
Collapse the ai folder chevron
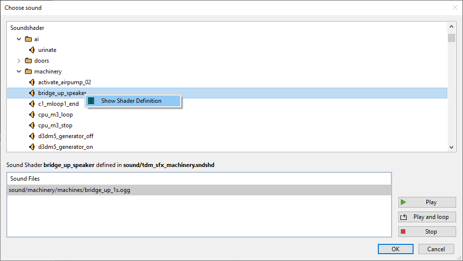(19, 39)
